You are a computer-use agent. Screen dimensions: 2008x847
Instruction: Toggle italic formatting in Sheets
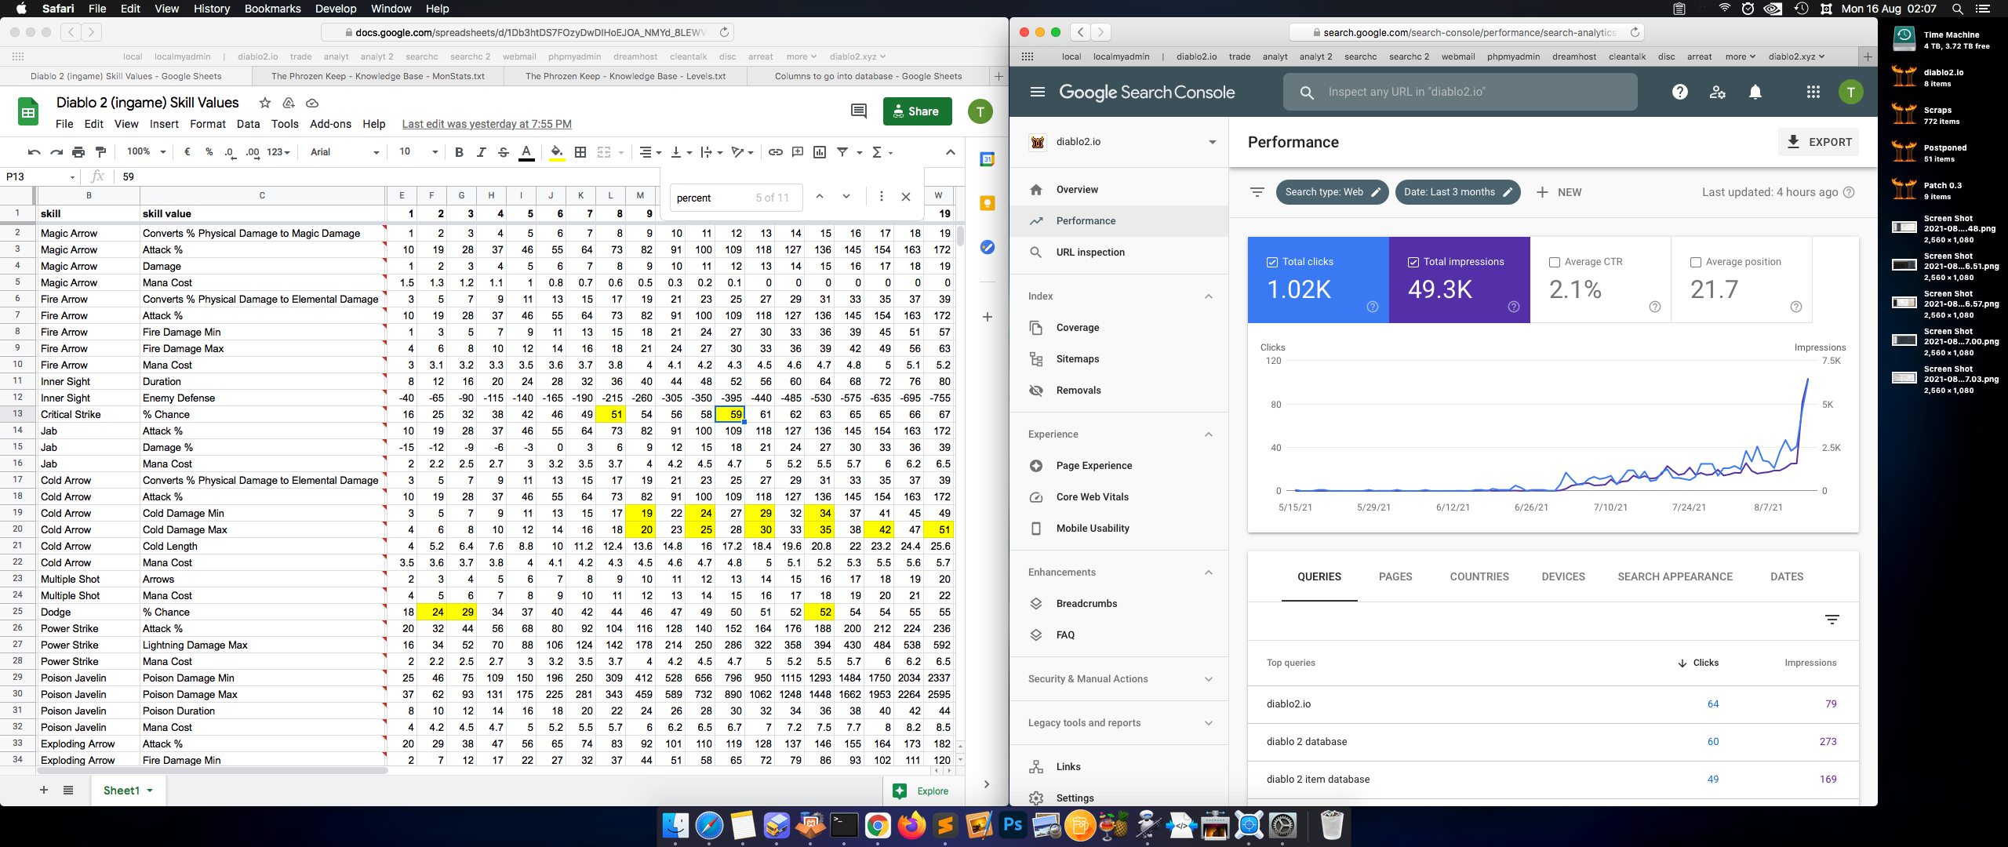[481, 152]
